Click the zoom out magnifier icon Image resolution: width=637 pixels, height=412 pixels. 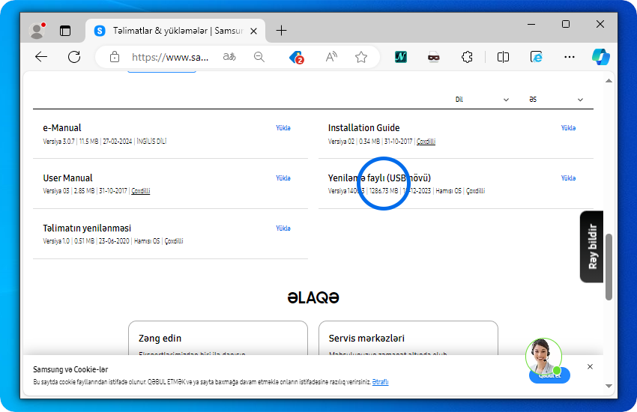pos(259,57)
